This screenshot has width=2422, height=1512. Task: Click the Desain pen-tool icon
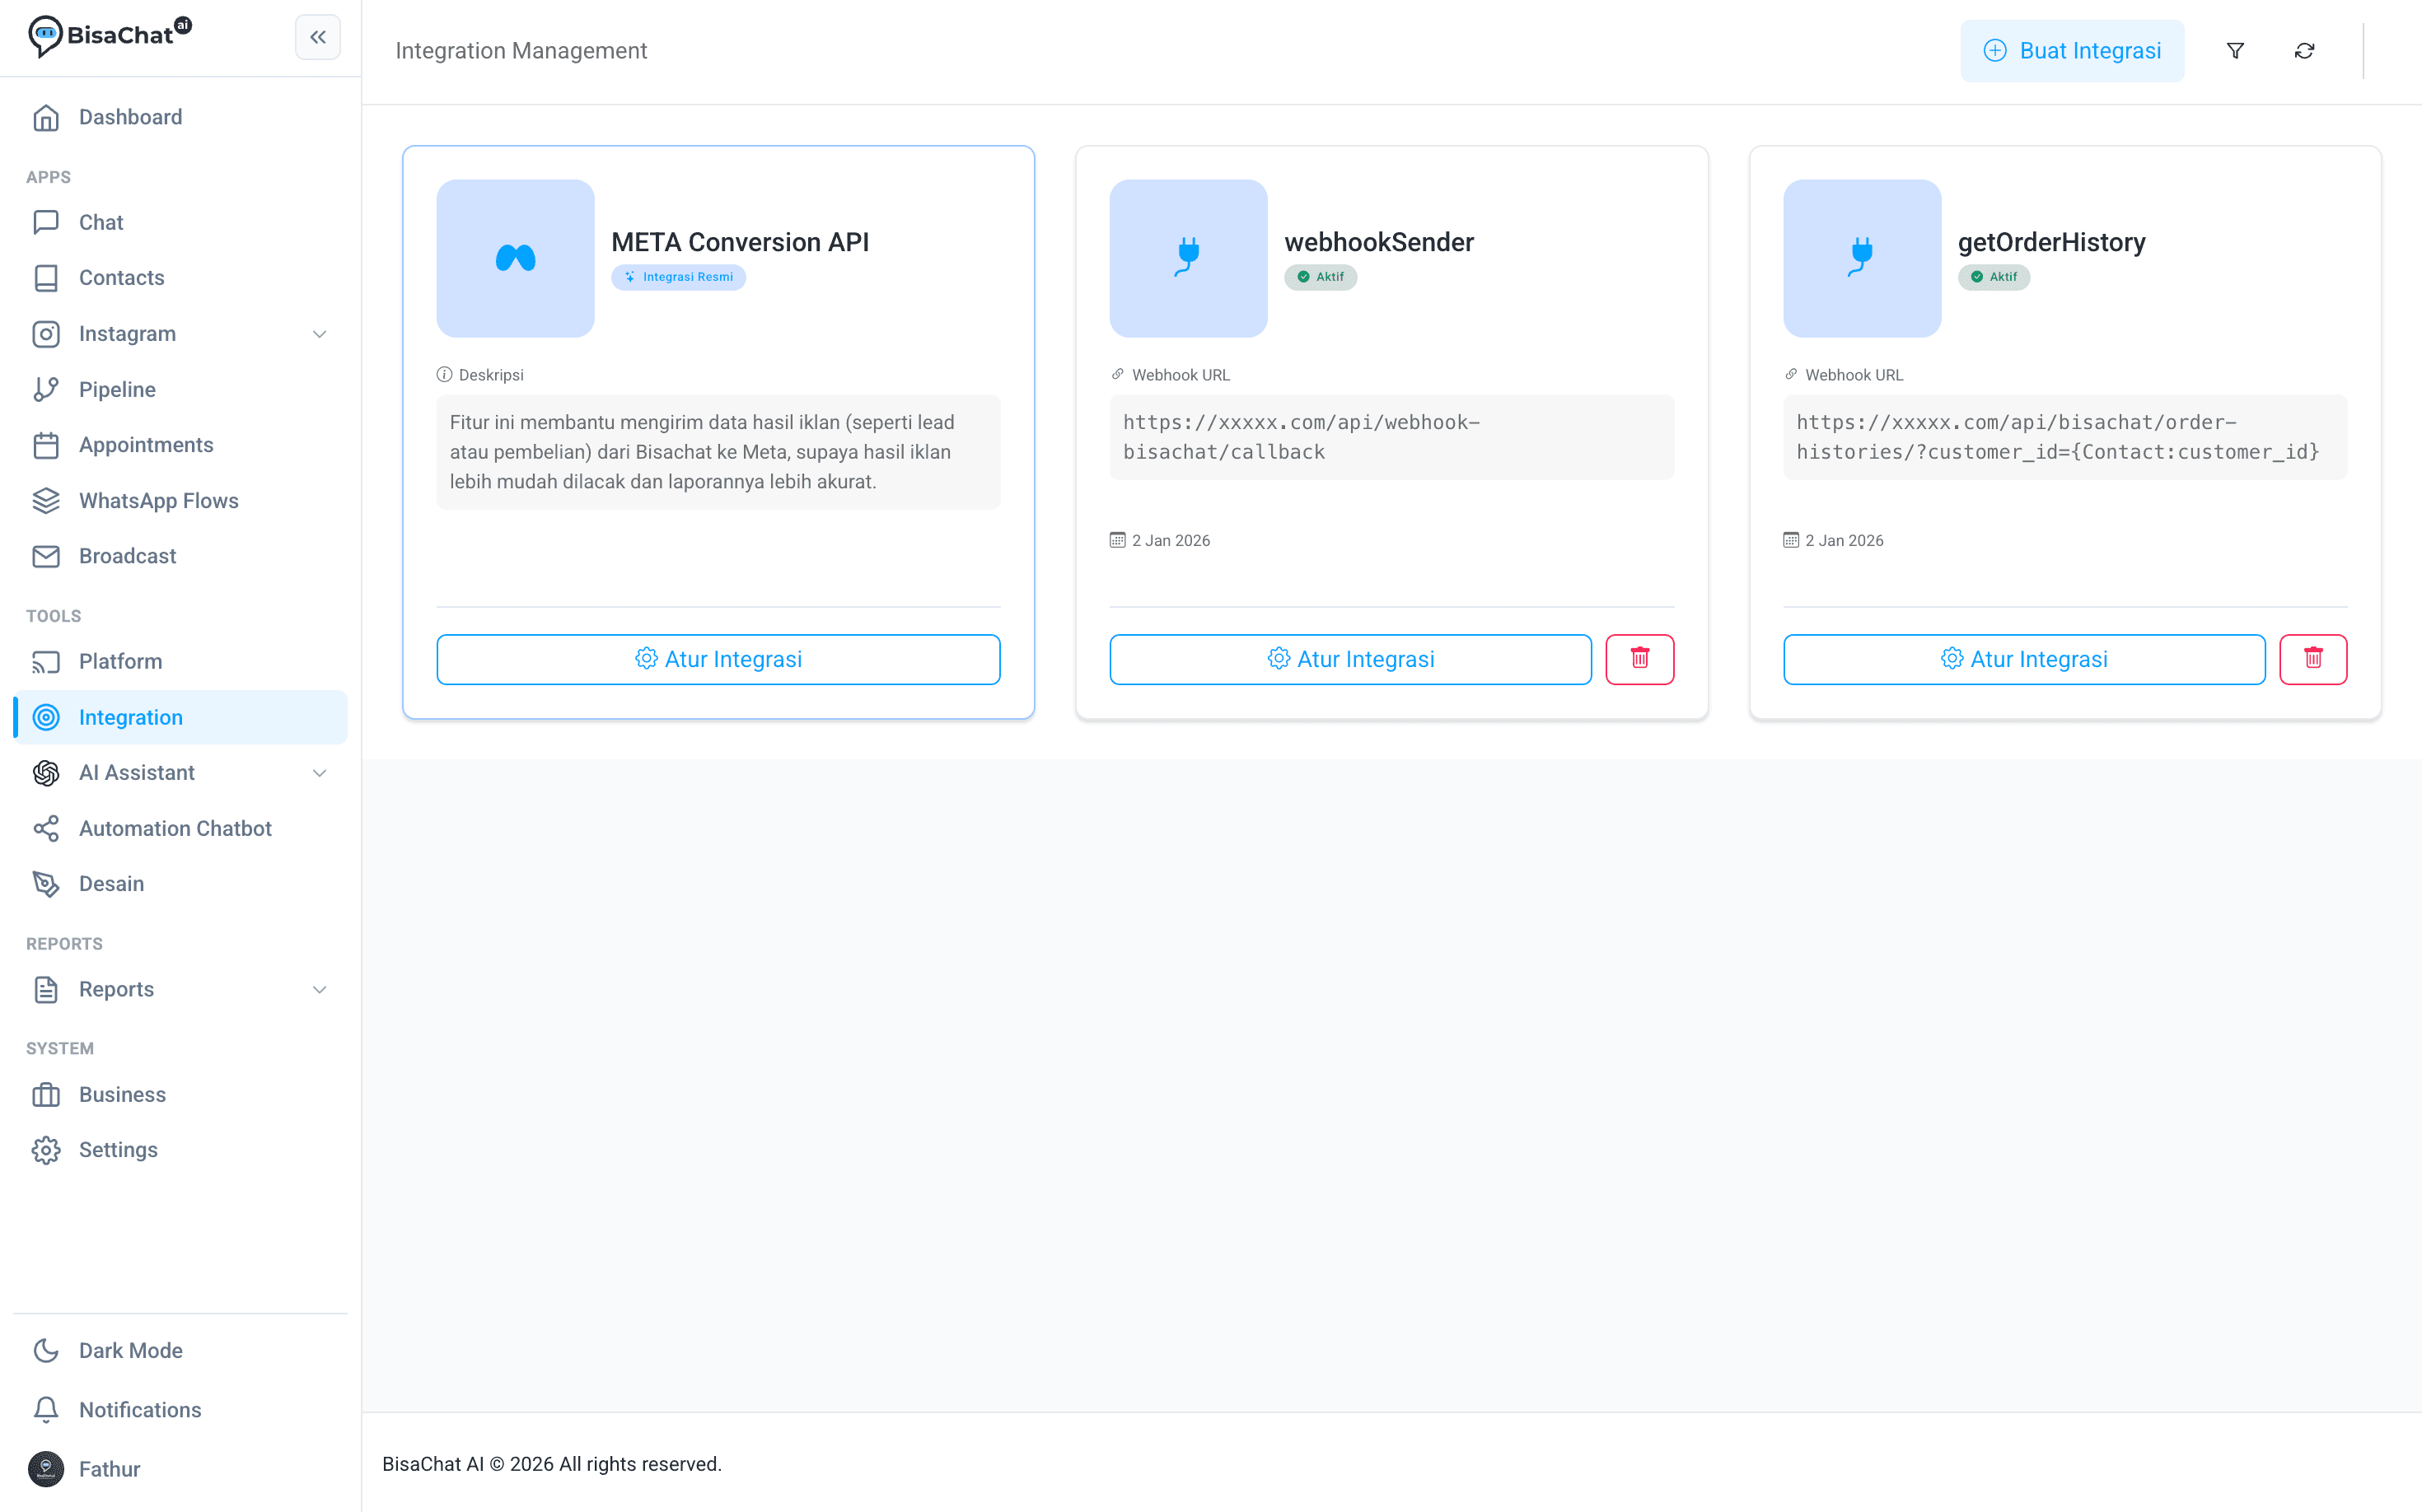coord(46,884)
